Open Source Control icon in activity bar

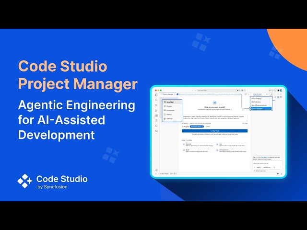tap(156, 105)
